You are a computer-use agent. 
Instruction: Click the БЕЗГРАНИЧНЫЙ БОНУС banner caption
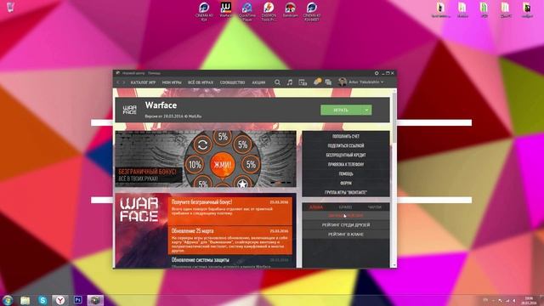(148, 174)
